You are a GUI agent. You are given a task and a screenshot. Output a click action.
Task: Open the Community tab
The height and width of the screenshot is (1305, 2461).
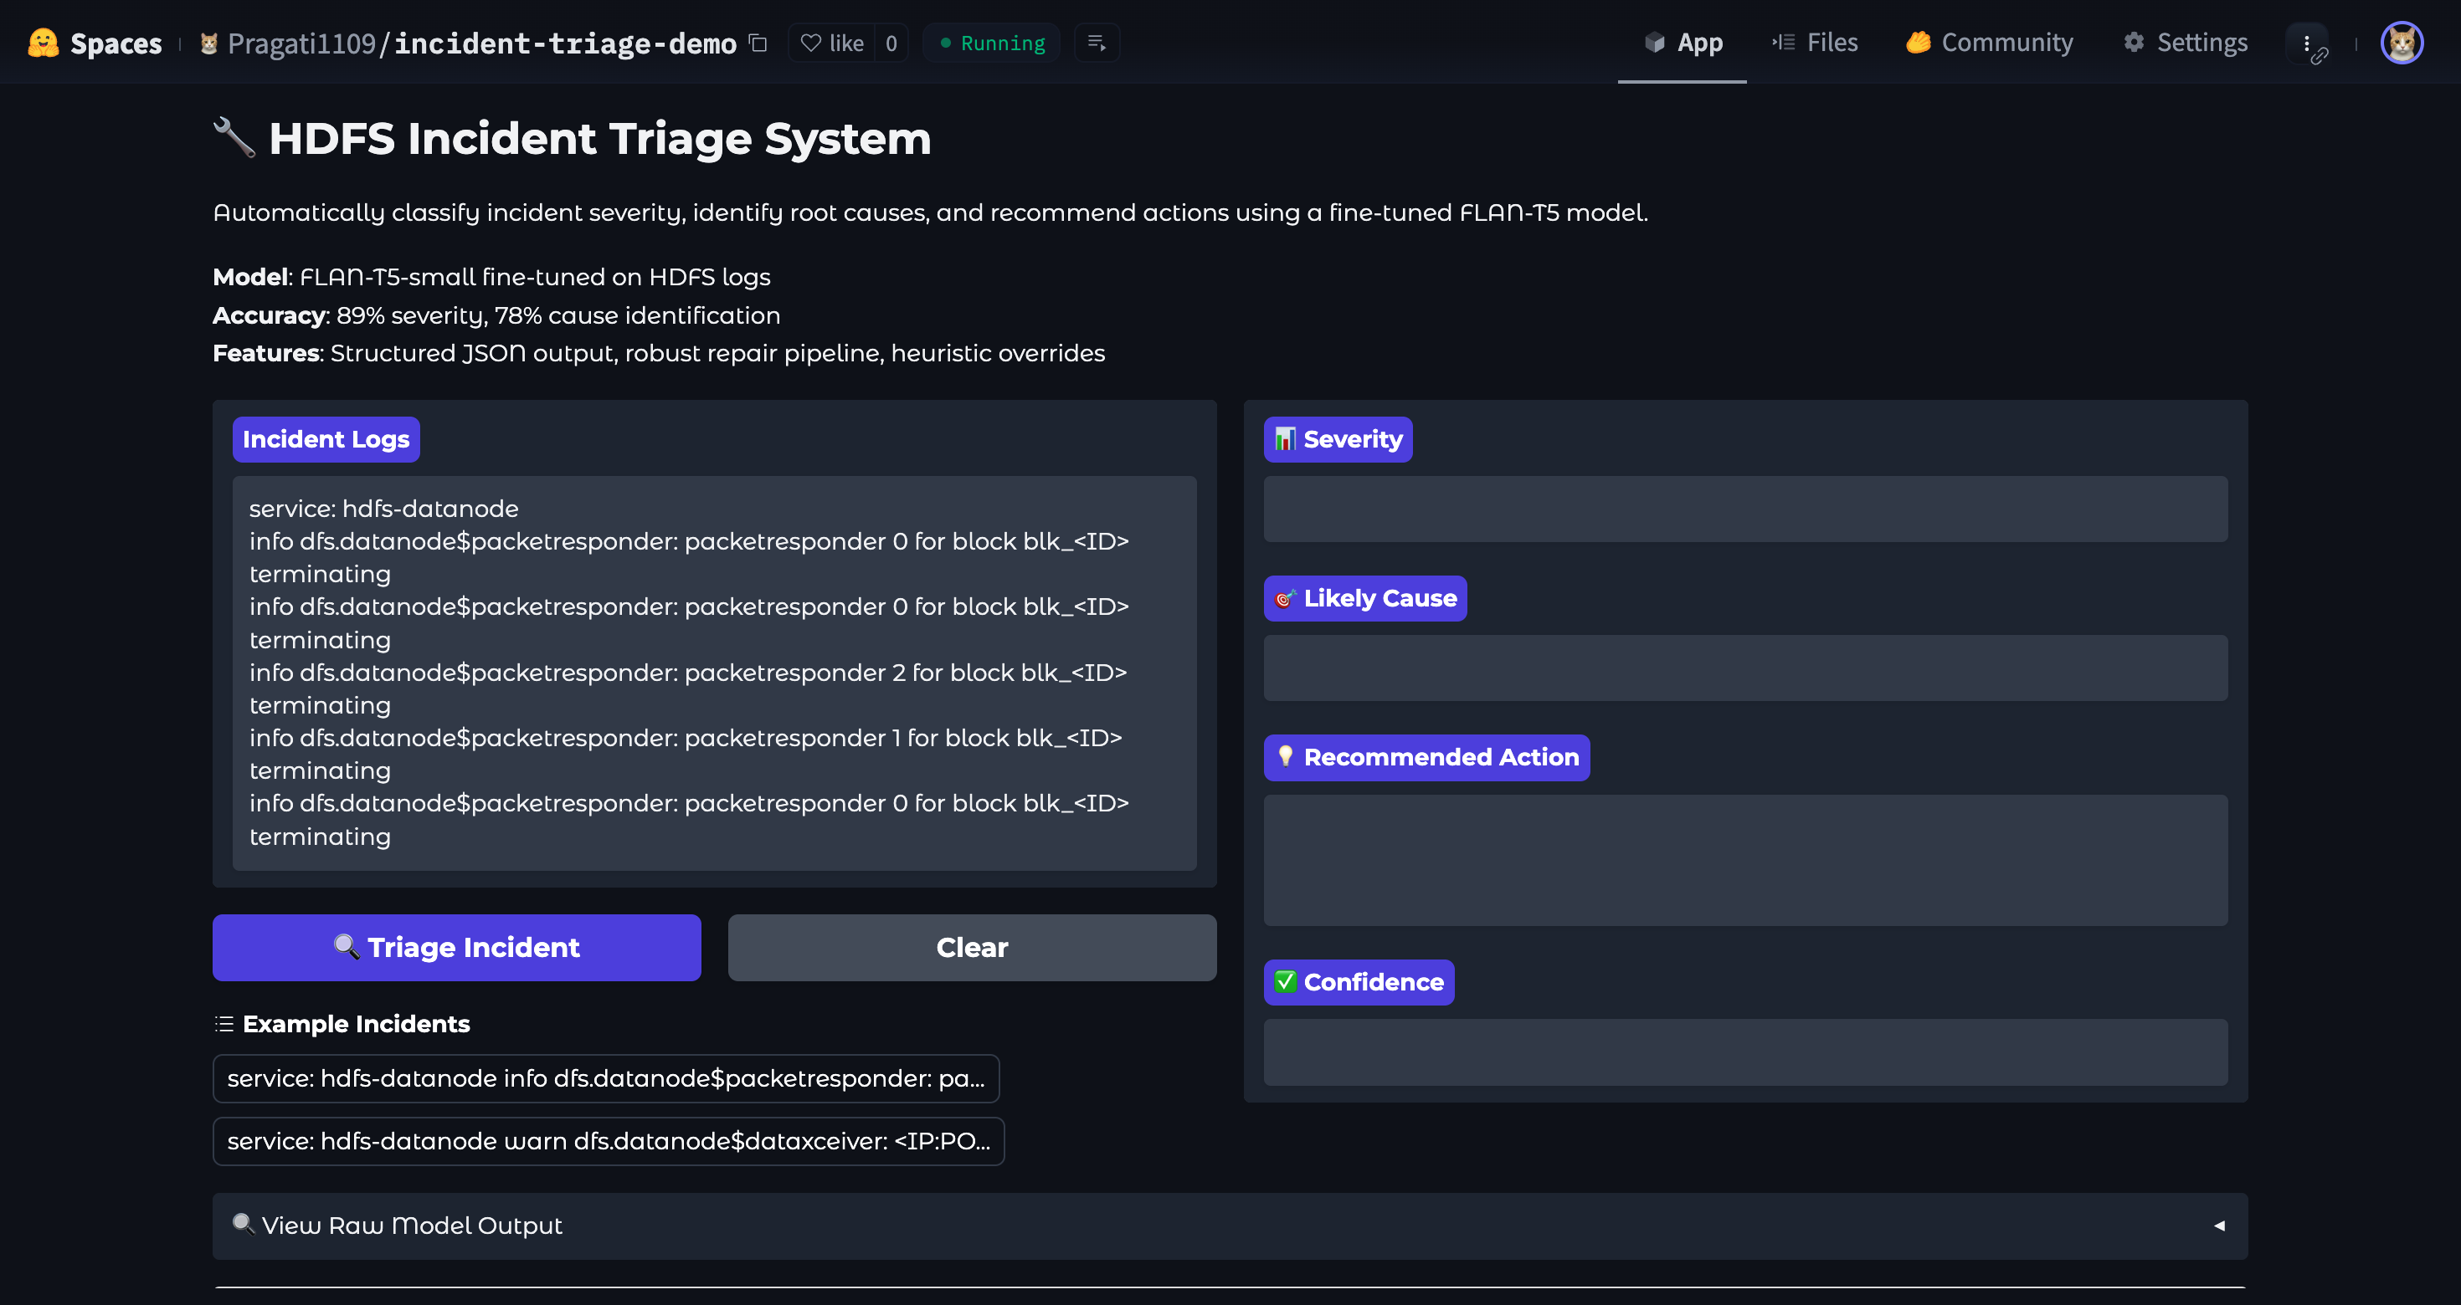pyautogui.click(x=1989, y=43)
